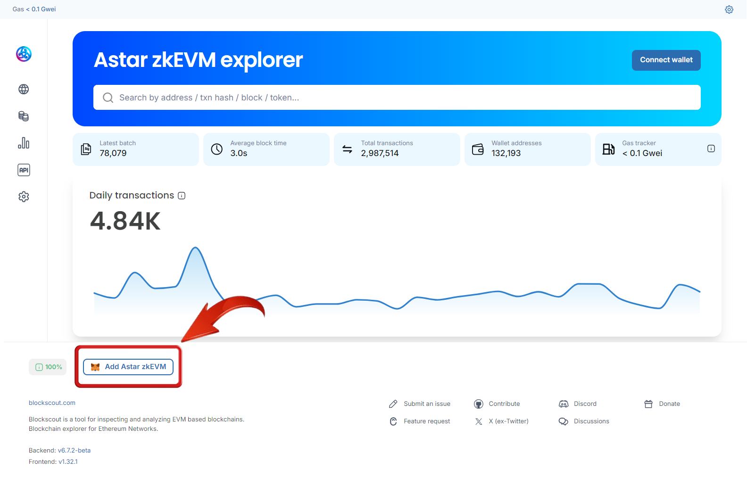747x478 pixels.
Task: Click the 100% indexing status badge
Action: [x=48, y=367]
